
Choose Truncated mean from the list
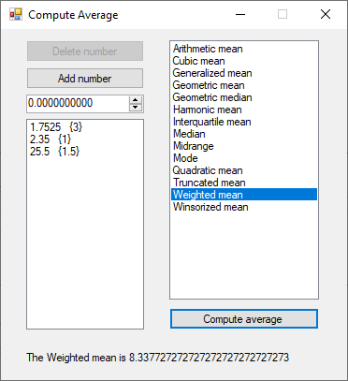click(244, 183)
